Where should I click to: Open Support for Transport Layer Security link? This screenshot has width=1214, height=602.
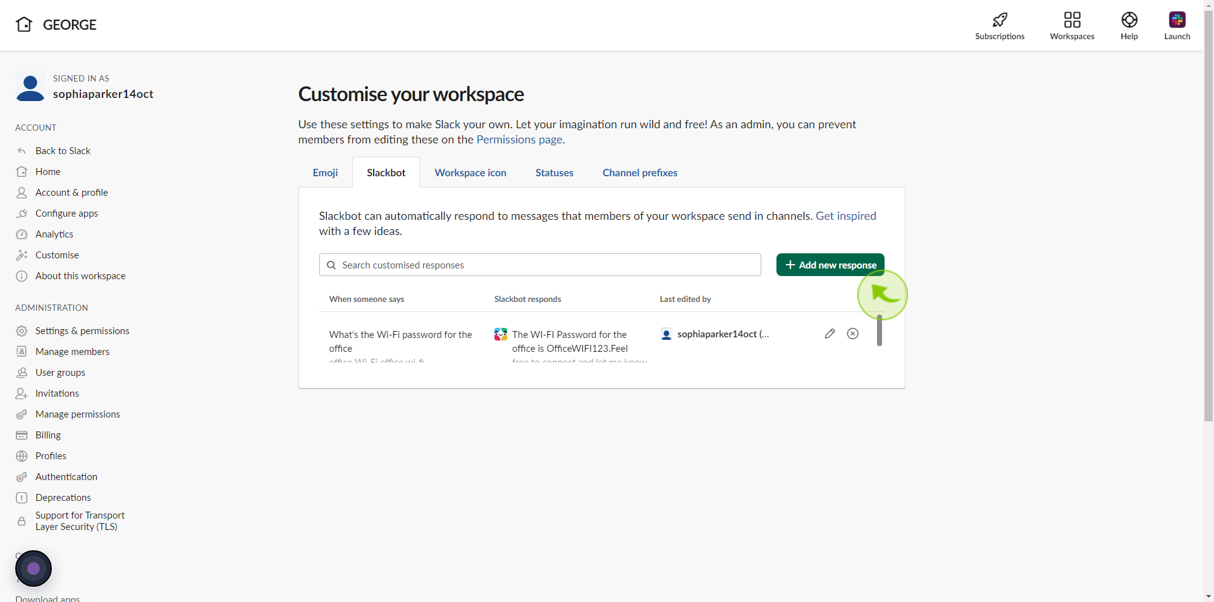[x=80, y=521]
